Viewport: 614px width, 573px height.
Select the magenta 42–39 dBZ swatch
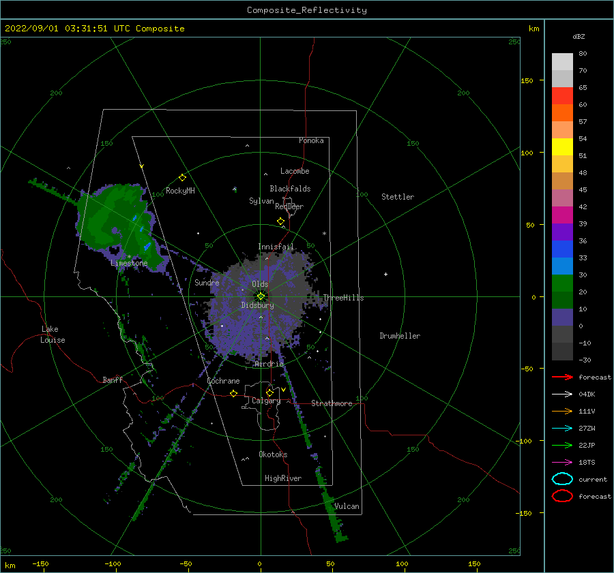click(x=562, y=215)
